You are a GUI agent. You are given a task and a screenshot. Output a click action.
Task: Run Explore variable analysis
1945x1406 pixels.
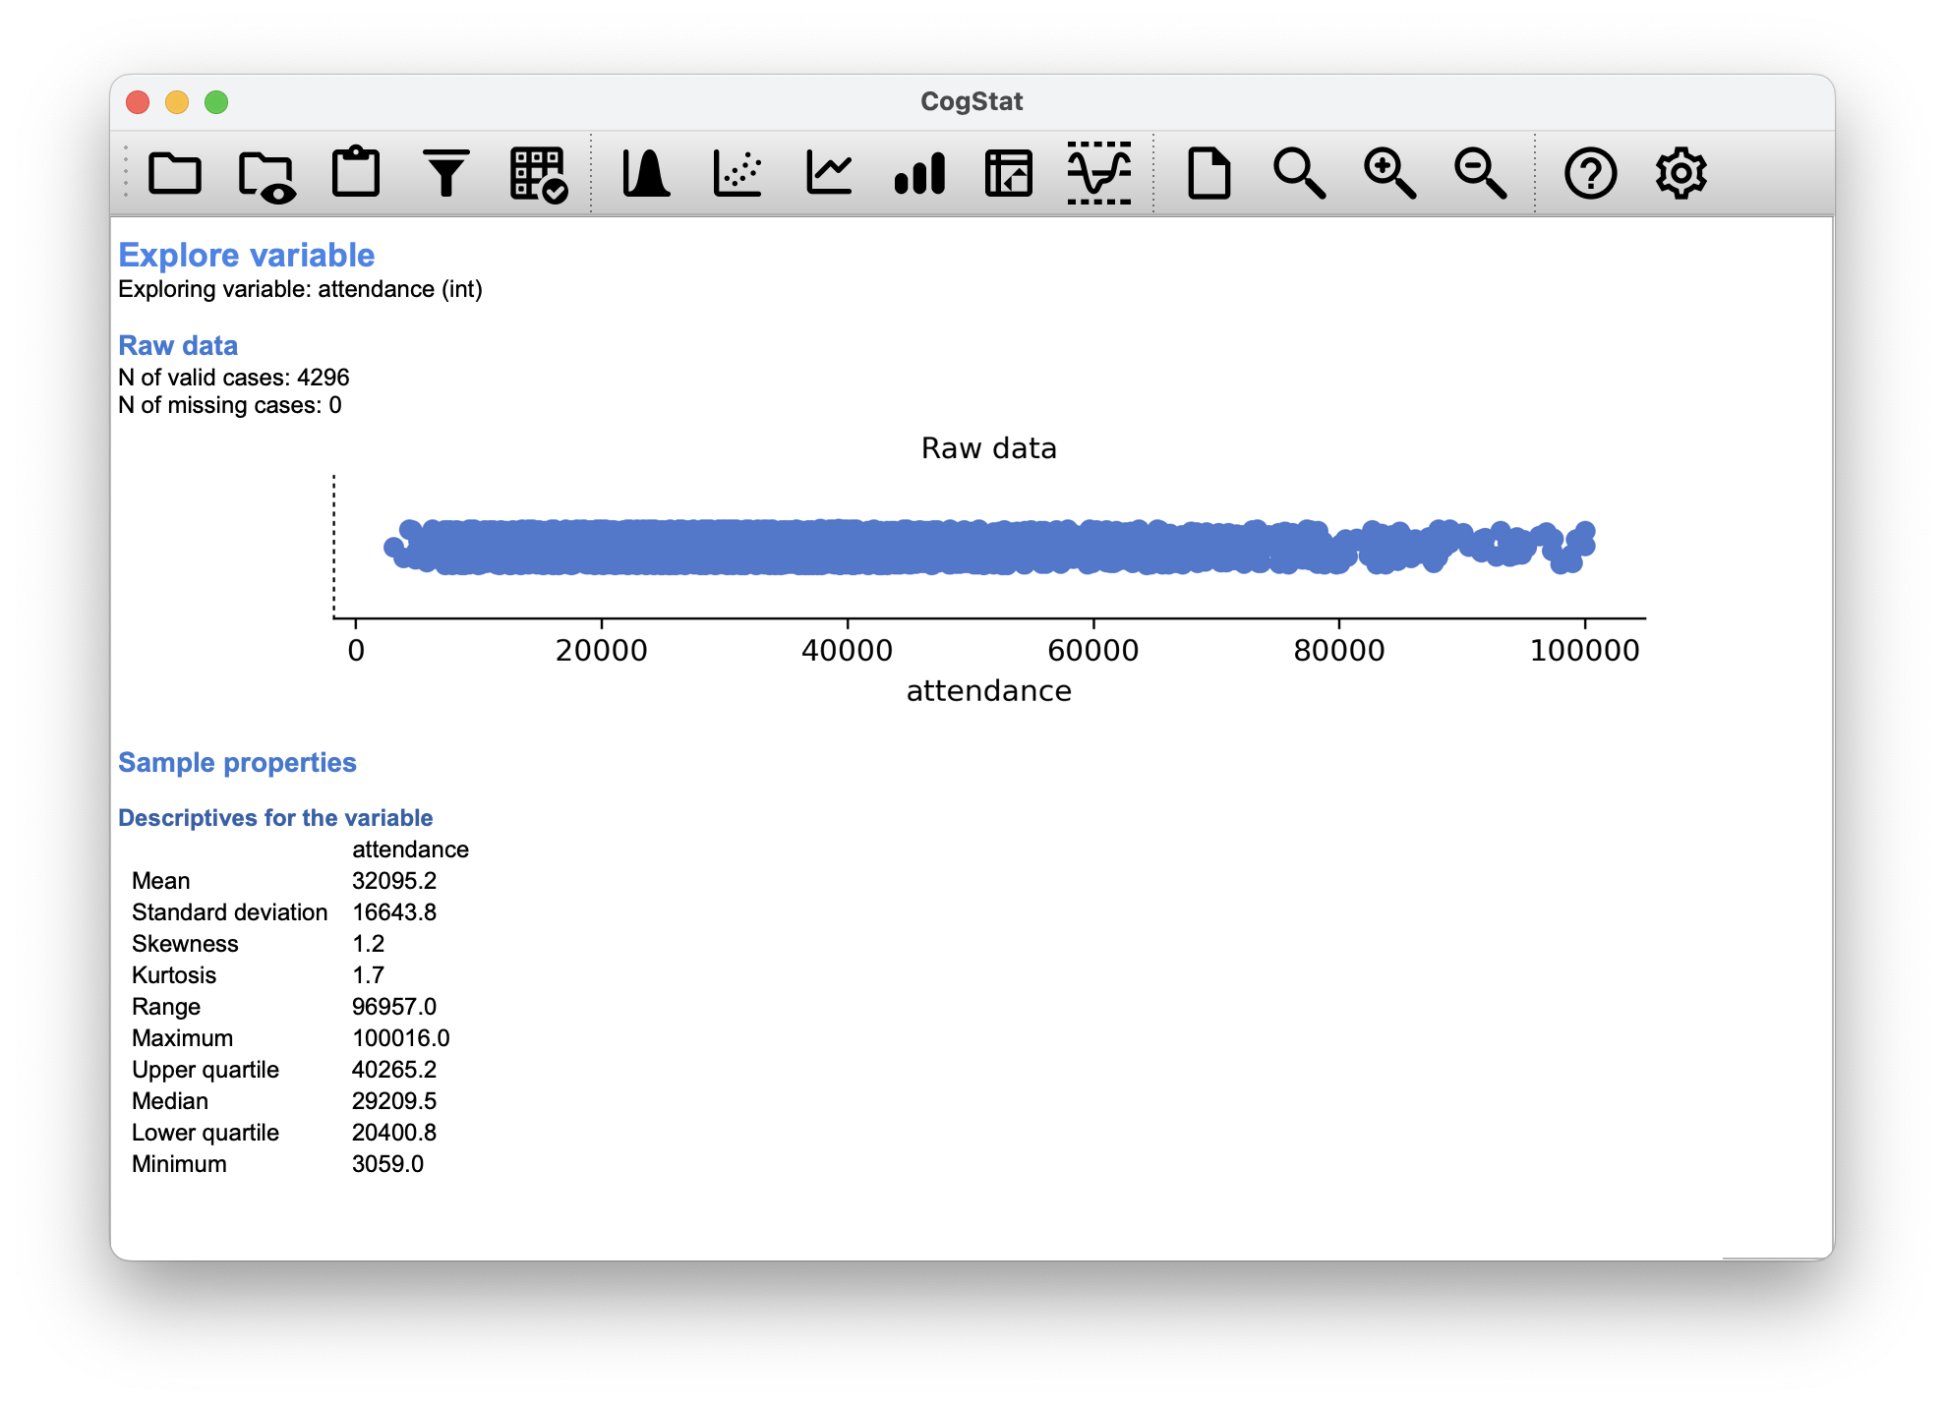(x=649, y=172)
